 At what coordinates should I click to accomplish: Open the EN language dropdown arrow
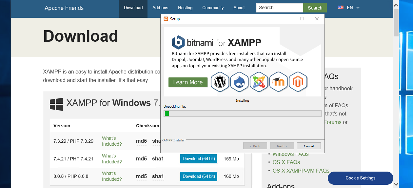(358, 8)
